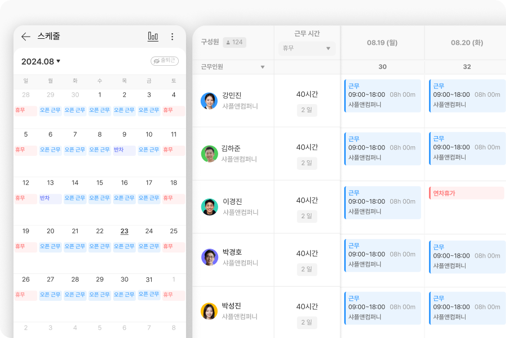506x338 pixels.
Task: Select date 23 on the calendar
Action: click(124, 231)
